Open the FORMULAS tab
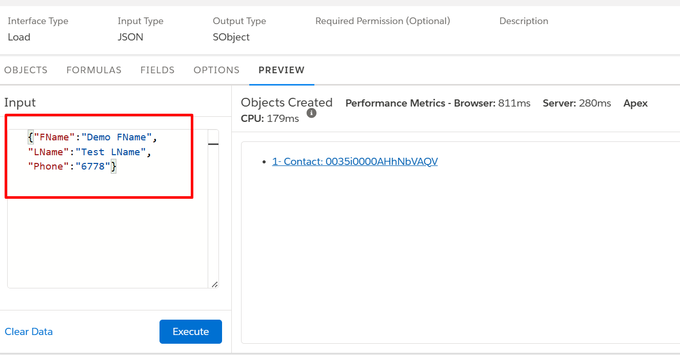This screenshot has width=680, height=355. [x=94, y=70]
